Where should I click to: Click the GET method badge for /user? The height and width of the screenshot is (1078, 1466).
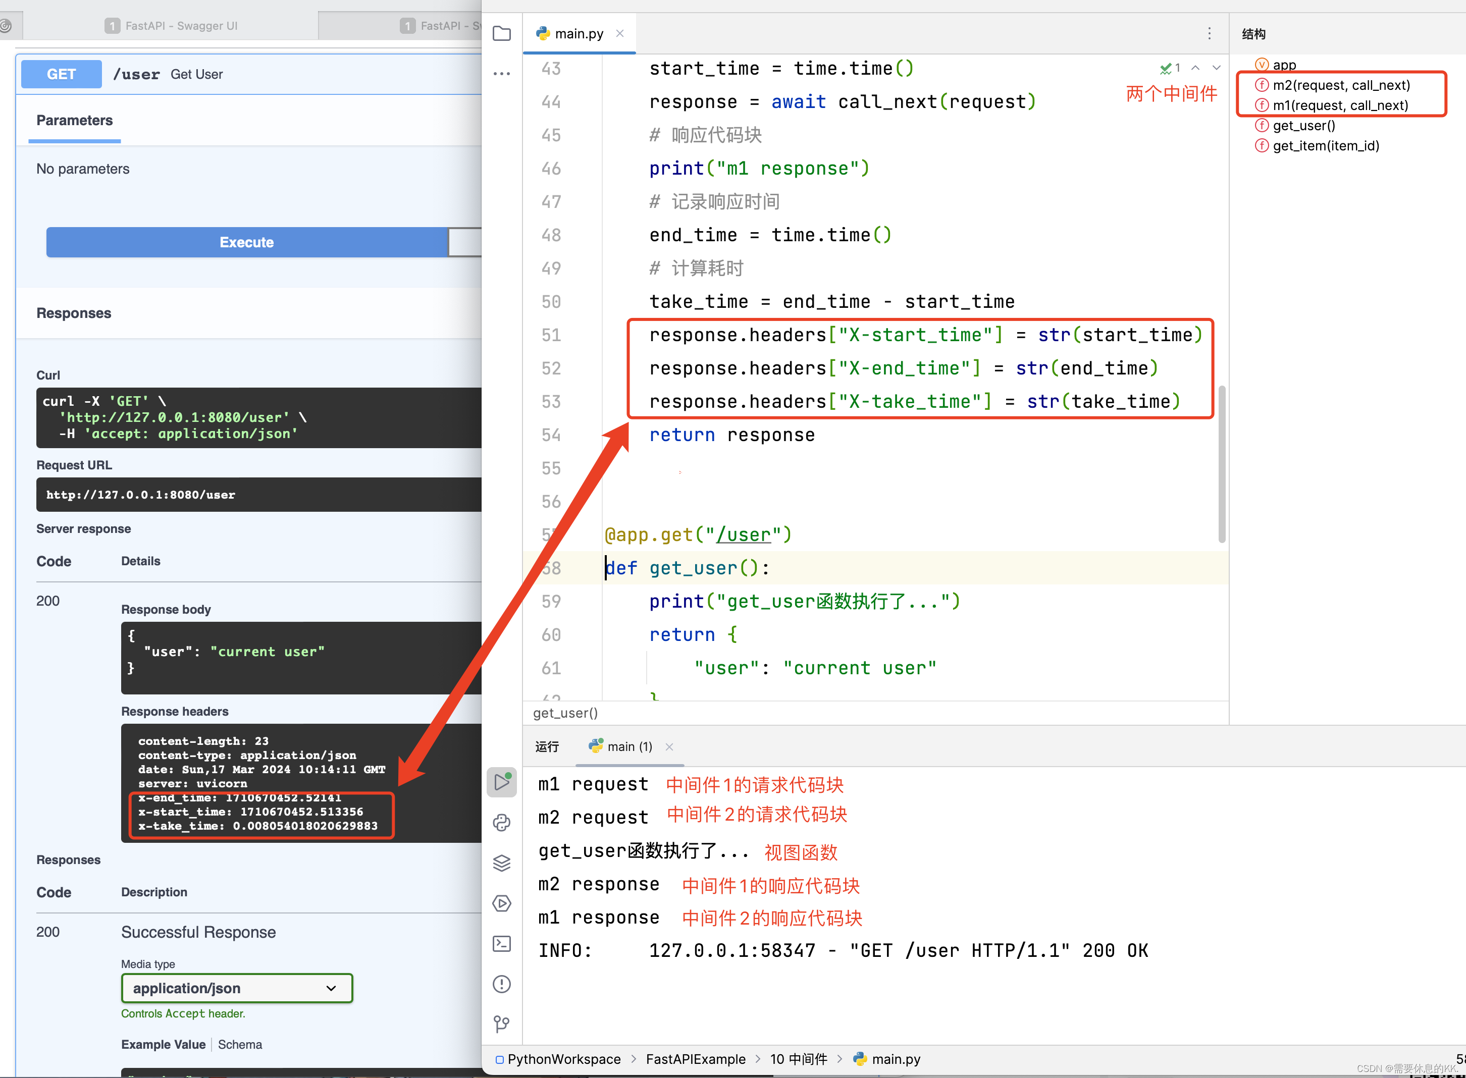coord(62,74)
